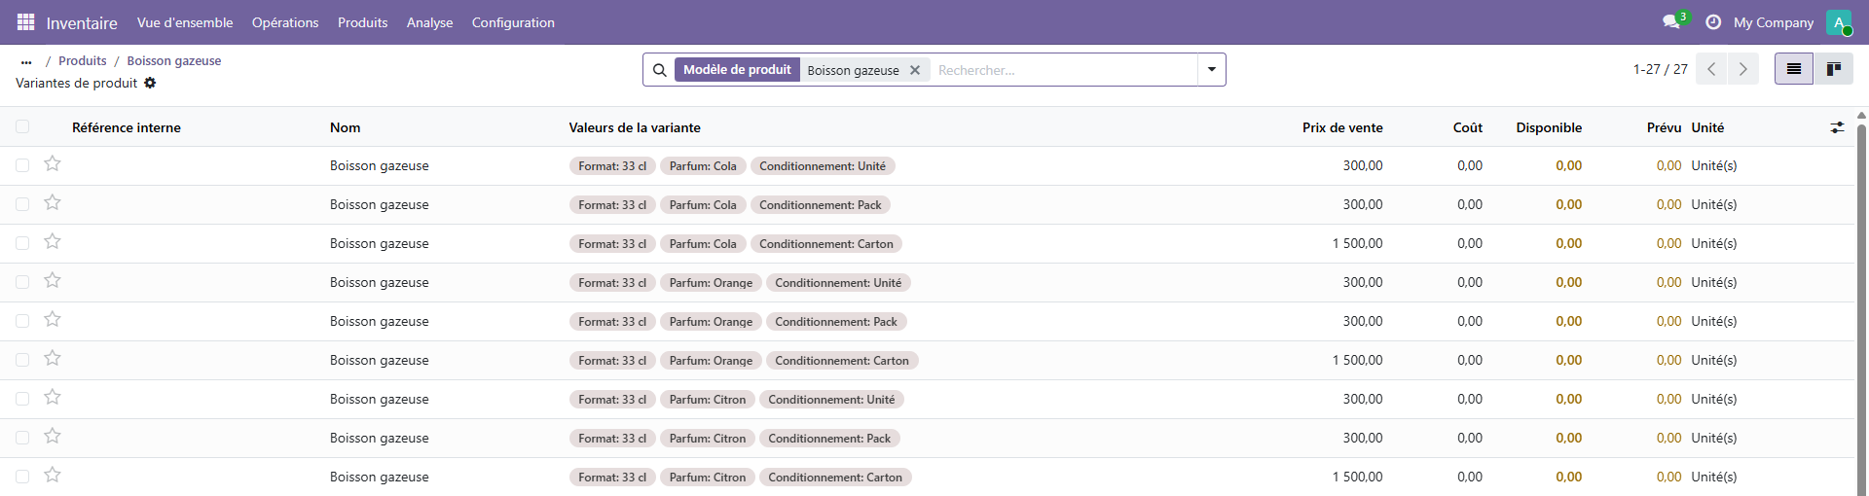Viewport: 1869px width, 496px height.
Task: Go to previous page of records
Action: [x=1711, y=69]
